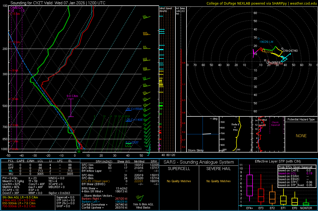This screenshot has height=211, width=318.
Task: Click the 'MBURST = 0' value
Action: click(56, 187)
